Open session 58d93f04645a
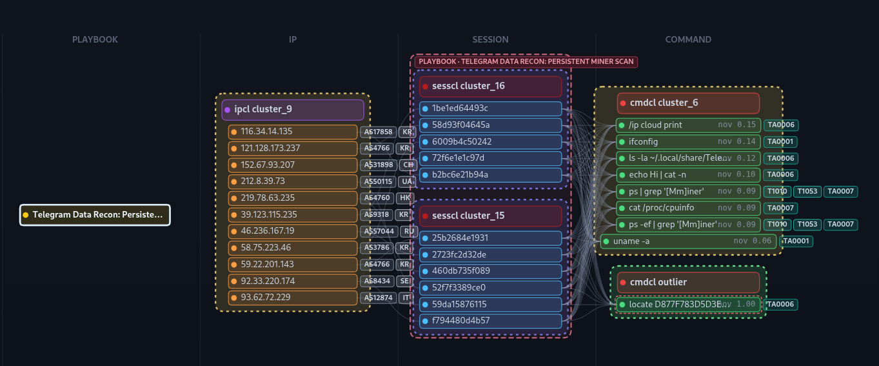The width and height of the screenshot is (879, 366). [491, 125]
